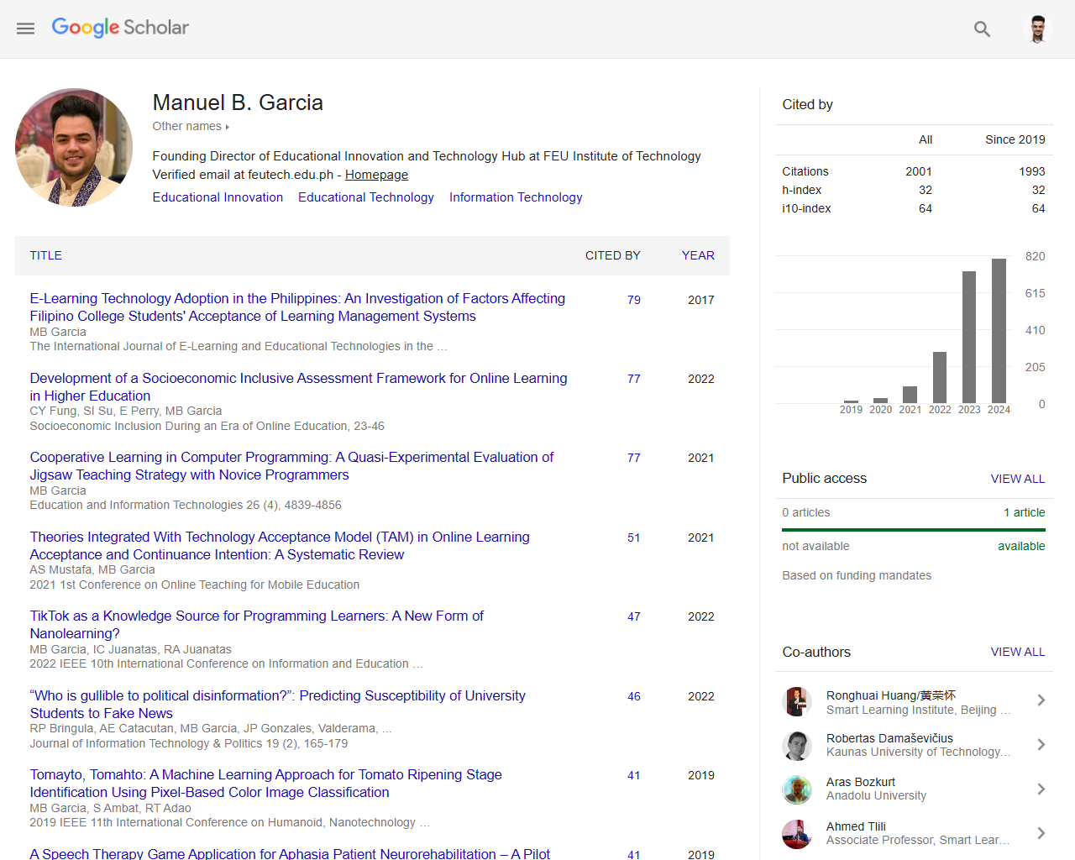Viewport: 1075px width, 860px height.
Task: Open Aras Bozkurt's profile chevron
Action: pos(1041,789)
